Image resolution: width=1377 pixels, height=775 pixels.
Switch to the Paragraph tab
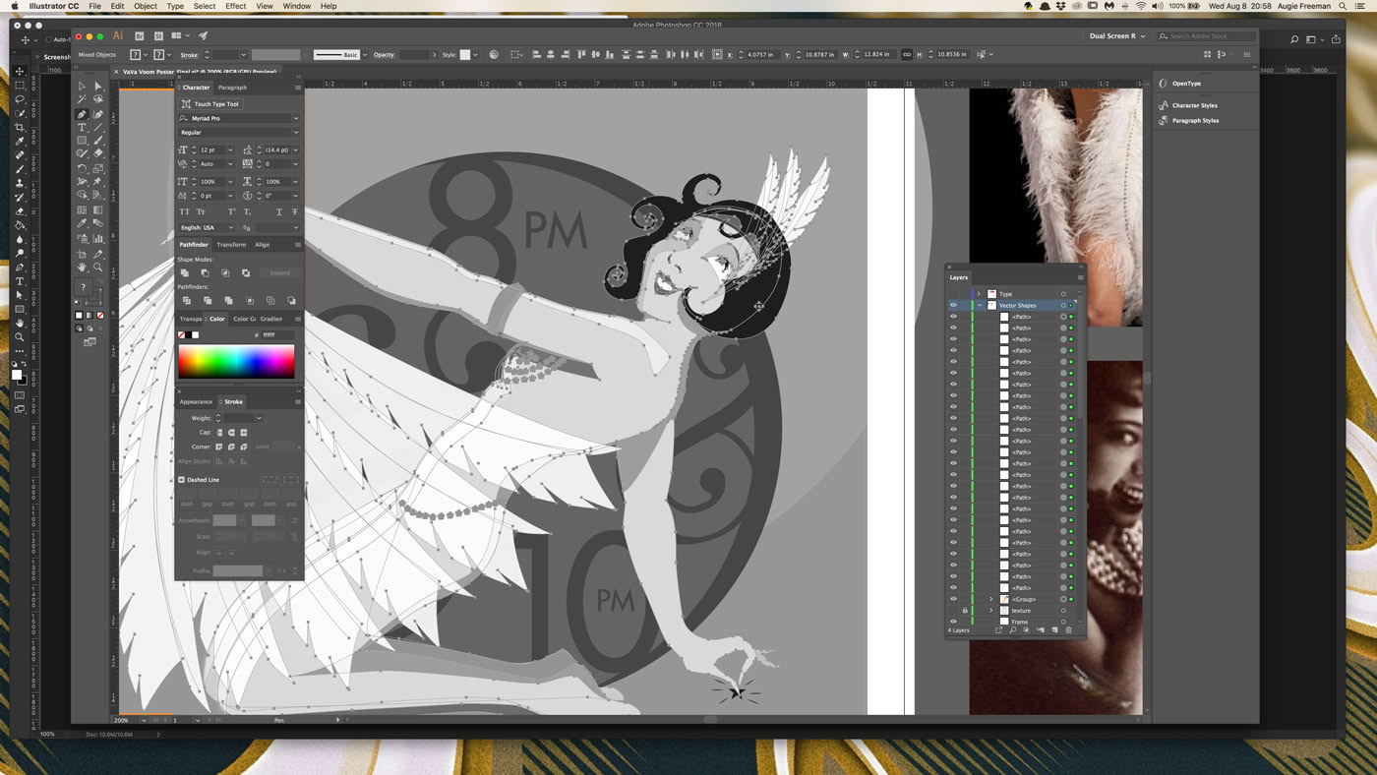(x=232, y=88)
